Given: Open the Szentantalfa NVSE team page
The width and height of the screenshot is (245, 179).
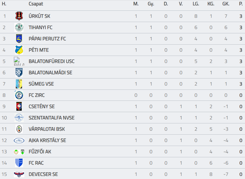Looking at the screenshot, I should 51,118.
